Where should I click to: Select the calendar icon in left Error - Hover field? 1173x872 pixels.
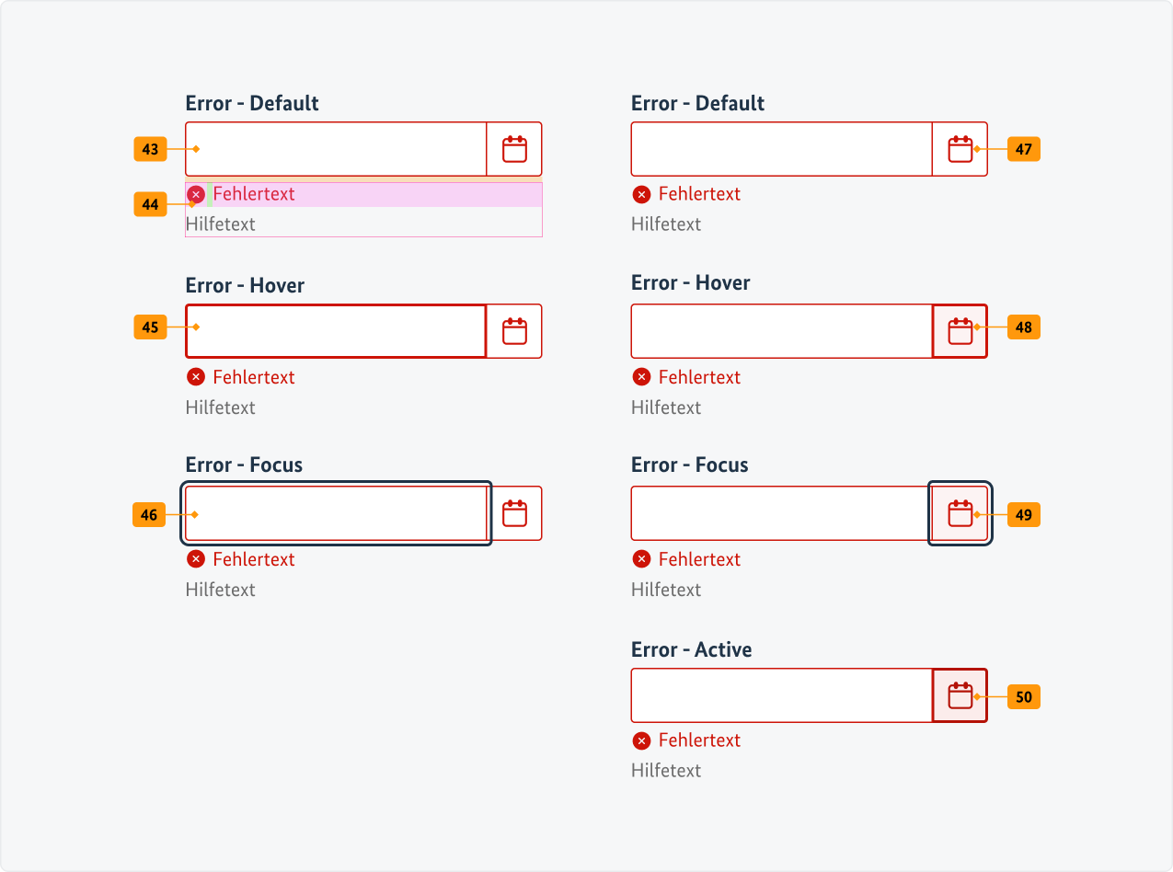click(513, 330)
